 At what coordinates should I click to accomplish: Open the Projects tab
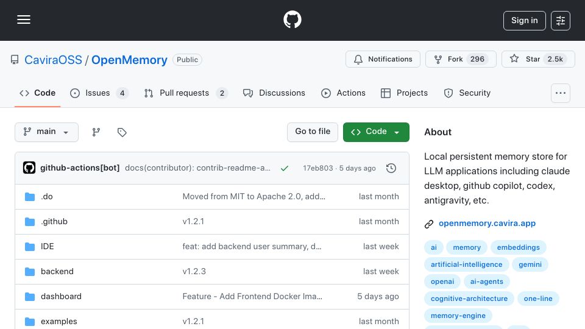(x=404, y=93)
